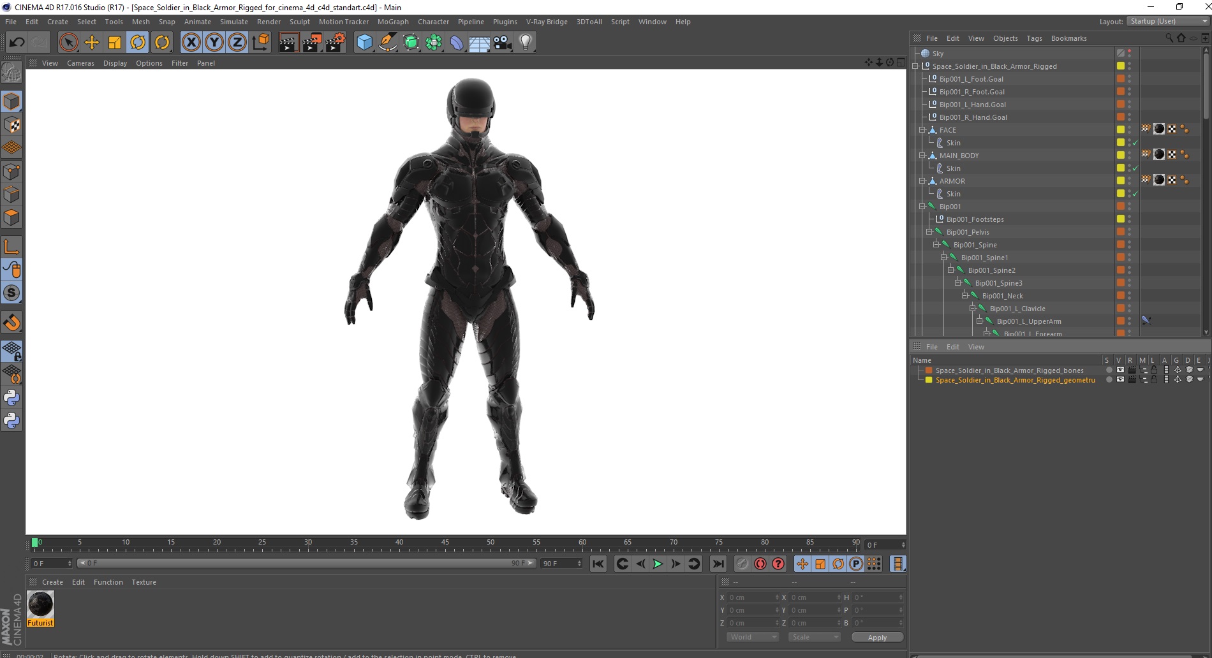
Task: Open the Array modeling objects icon
Action: click(434, 43)
